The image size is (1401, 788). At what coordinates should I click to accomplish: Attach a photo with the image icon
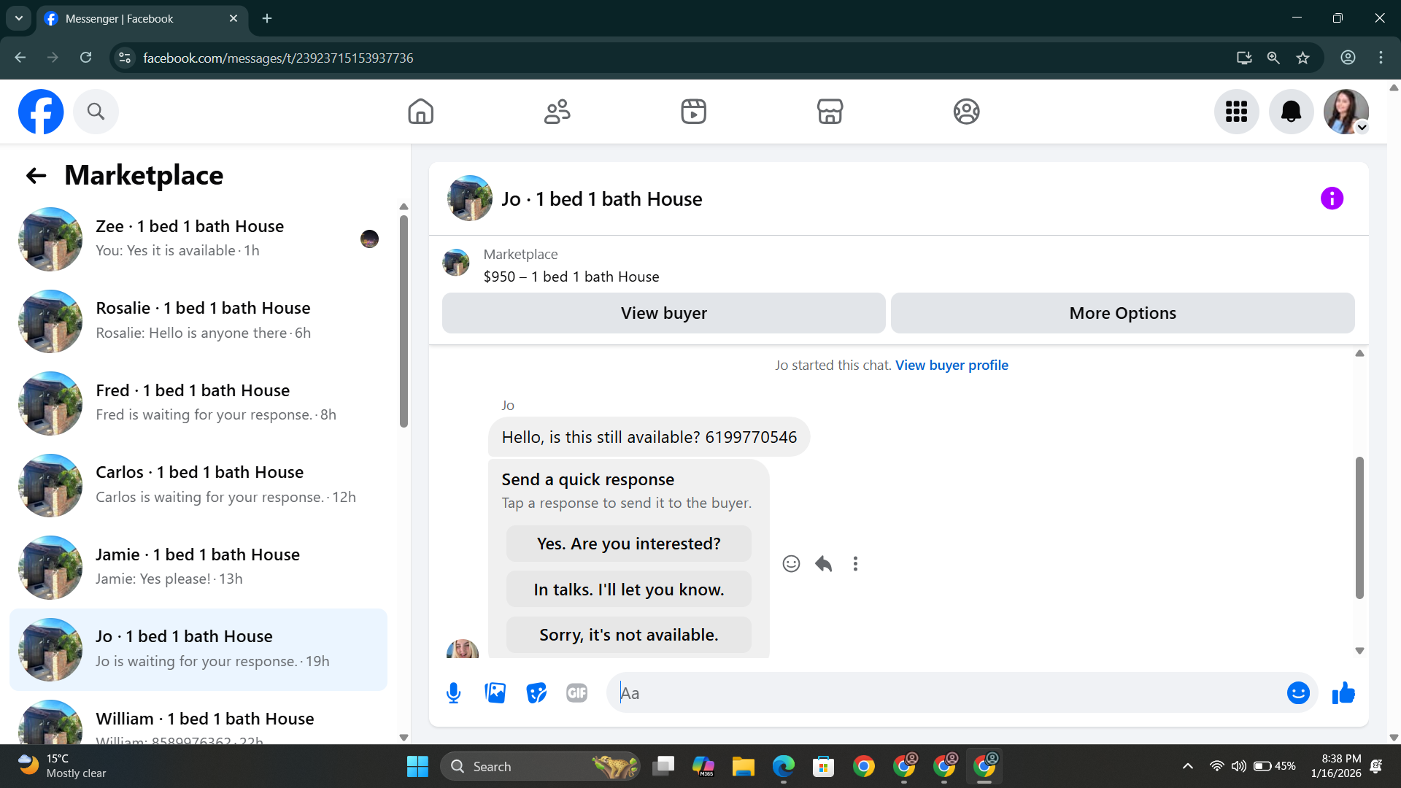pos(495,693)
